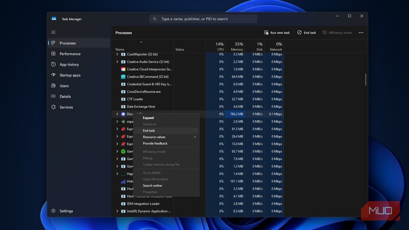Click the End task toolbar button label
409x230 pixels.
tap(310, 33)
